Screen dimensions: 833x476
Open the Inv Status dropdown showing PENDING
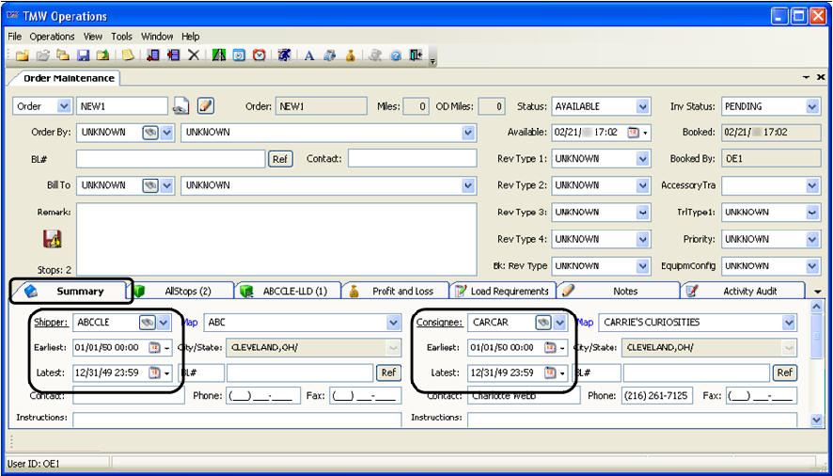coord(812,106)
